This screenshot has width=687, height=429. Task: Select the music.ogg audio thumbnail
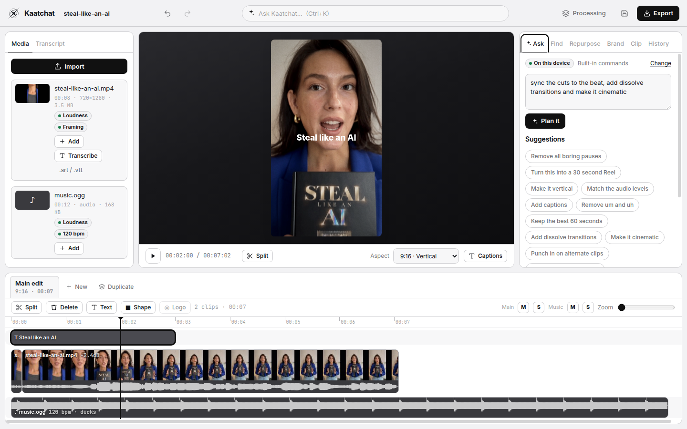32,200
